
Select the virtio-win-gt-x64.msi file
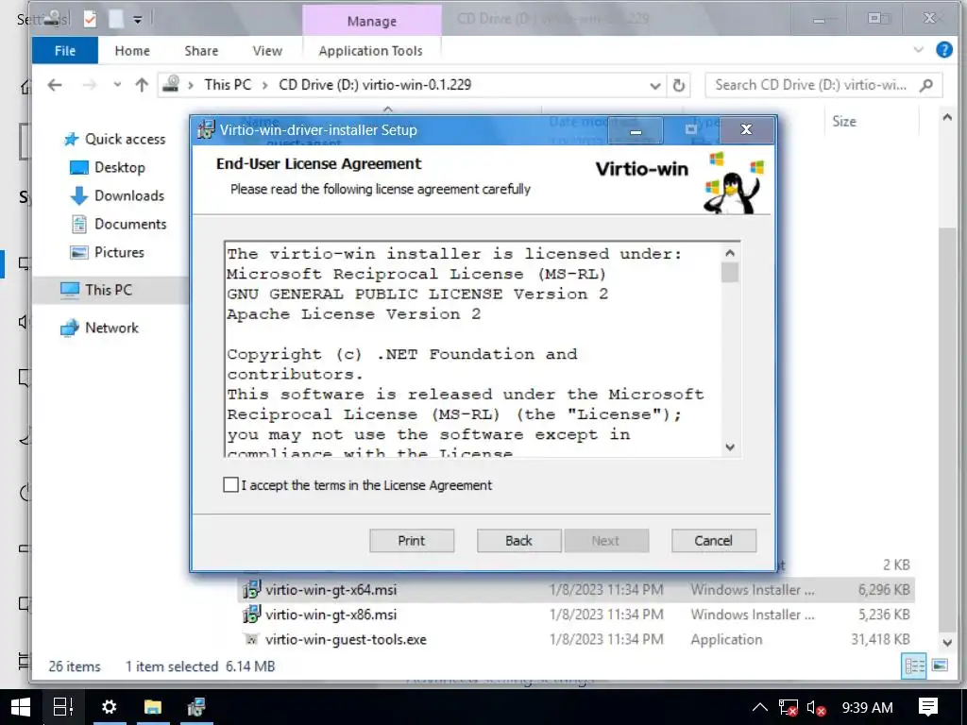[331, 590]
